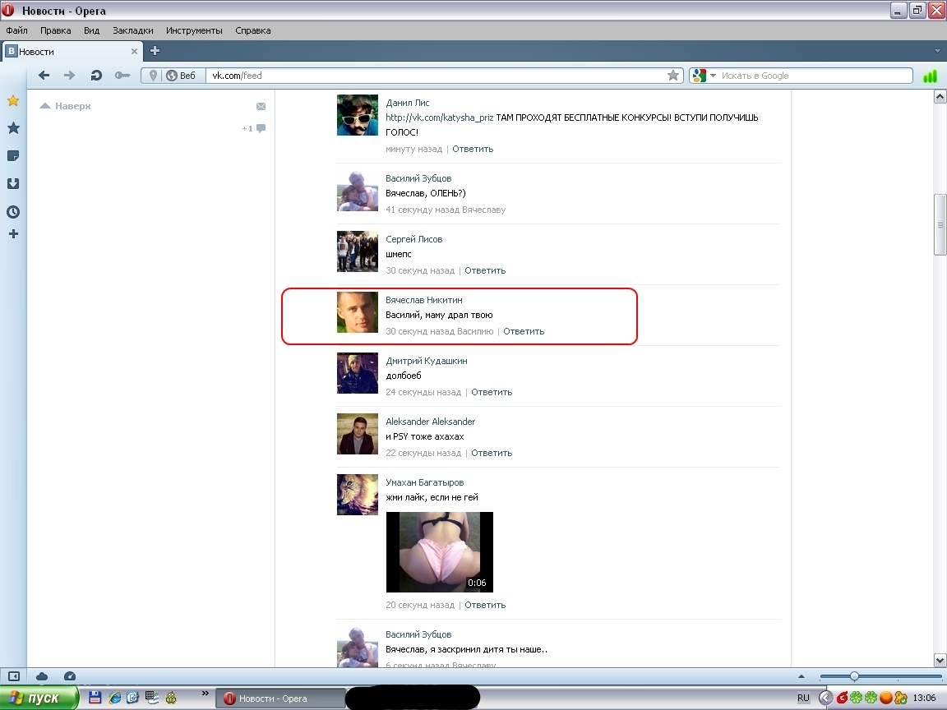Open the history clock sidebar panel
947x710 pixels.
click(13, 212)
